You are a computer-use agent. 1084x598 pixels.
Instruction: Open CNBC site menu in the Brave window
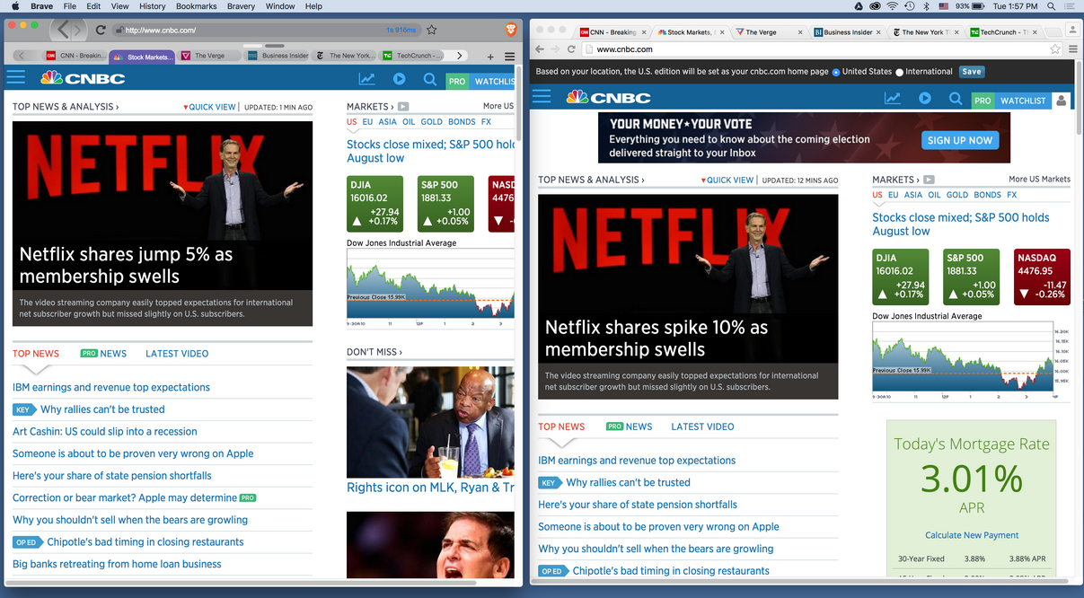[15, 78]
